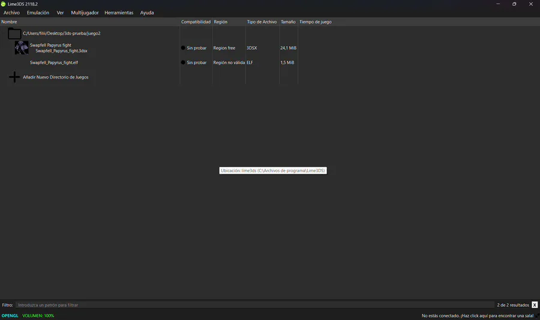The image size is (540, 320).
Task: Select the Swapfell_Papyrus_fight.elf entry
Action: coord(54,63)
